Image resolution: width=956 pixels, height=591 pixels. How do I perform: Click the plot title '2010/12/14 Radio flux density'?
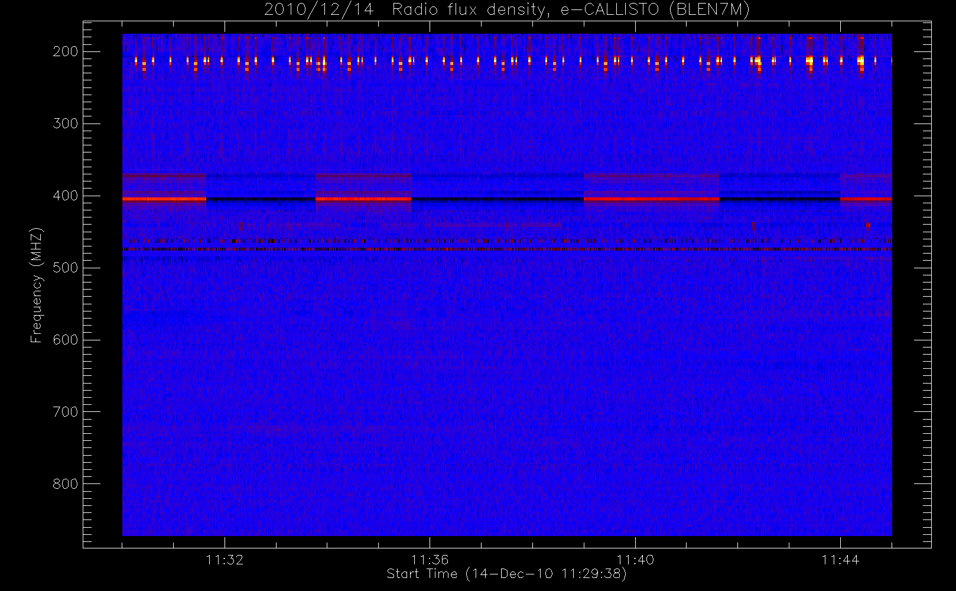click(506, 10)
